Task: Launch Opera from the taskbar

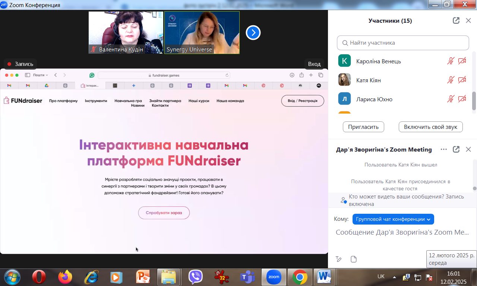Action: click(39, 277)
